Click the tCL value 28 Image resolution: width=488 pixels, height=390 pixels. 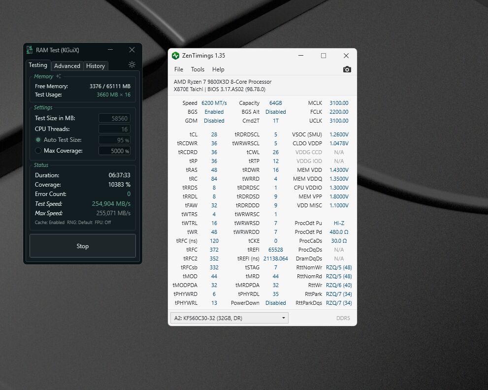pyautogui.click(x=214, y=134)
